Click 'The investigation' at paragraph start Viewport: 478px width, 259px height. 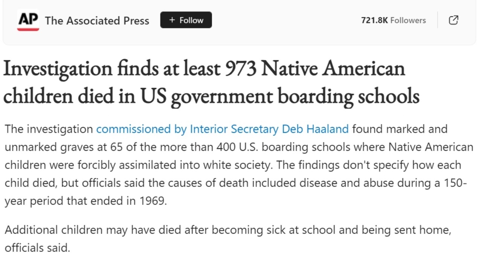point(49,129)
